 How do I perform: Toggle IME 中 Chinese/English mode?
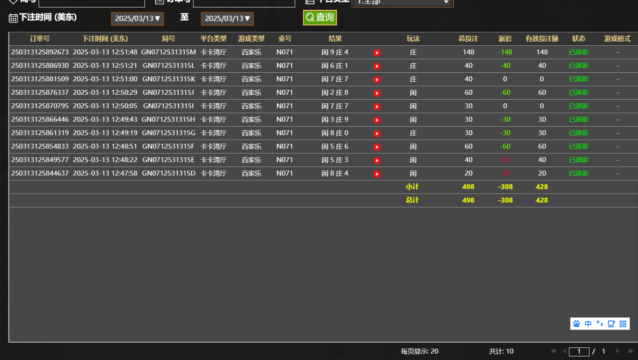pos(588,324)
